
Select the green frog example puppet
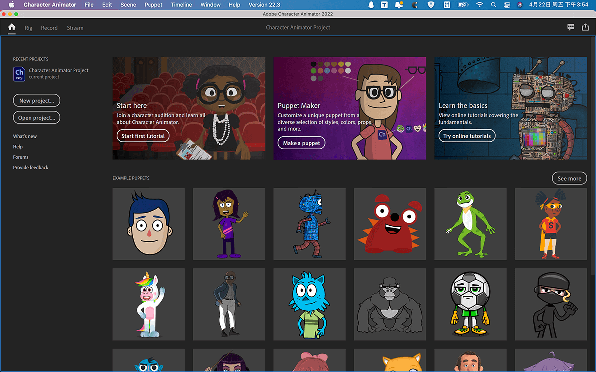point(470,224)
